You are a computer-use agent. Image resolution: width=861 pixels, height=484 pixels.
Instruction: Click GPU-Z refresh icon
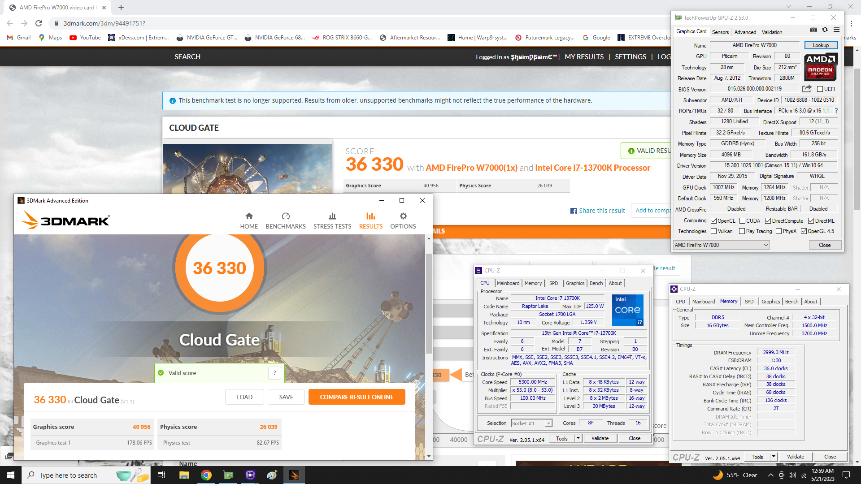825,30
